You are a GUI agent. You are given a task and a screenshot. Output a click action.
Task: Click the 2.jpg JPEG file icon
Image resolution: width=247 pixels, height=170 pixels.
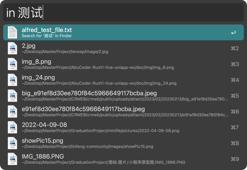12,48
